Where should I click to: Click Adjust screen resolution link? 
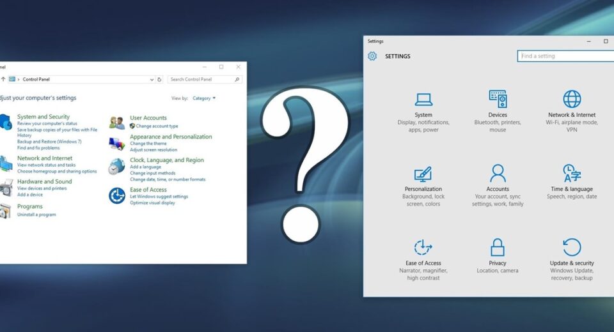pos(153,150)
